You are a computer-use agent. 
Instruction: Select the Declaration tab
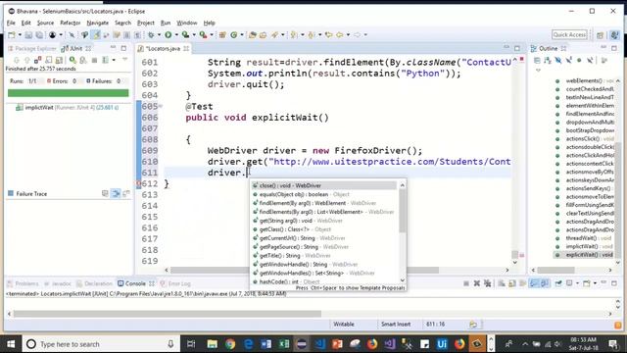[94, 283]
